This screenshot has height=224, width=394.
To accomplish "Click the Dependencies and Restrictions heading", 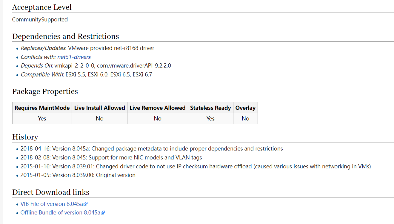I will point(66,36).
